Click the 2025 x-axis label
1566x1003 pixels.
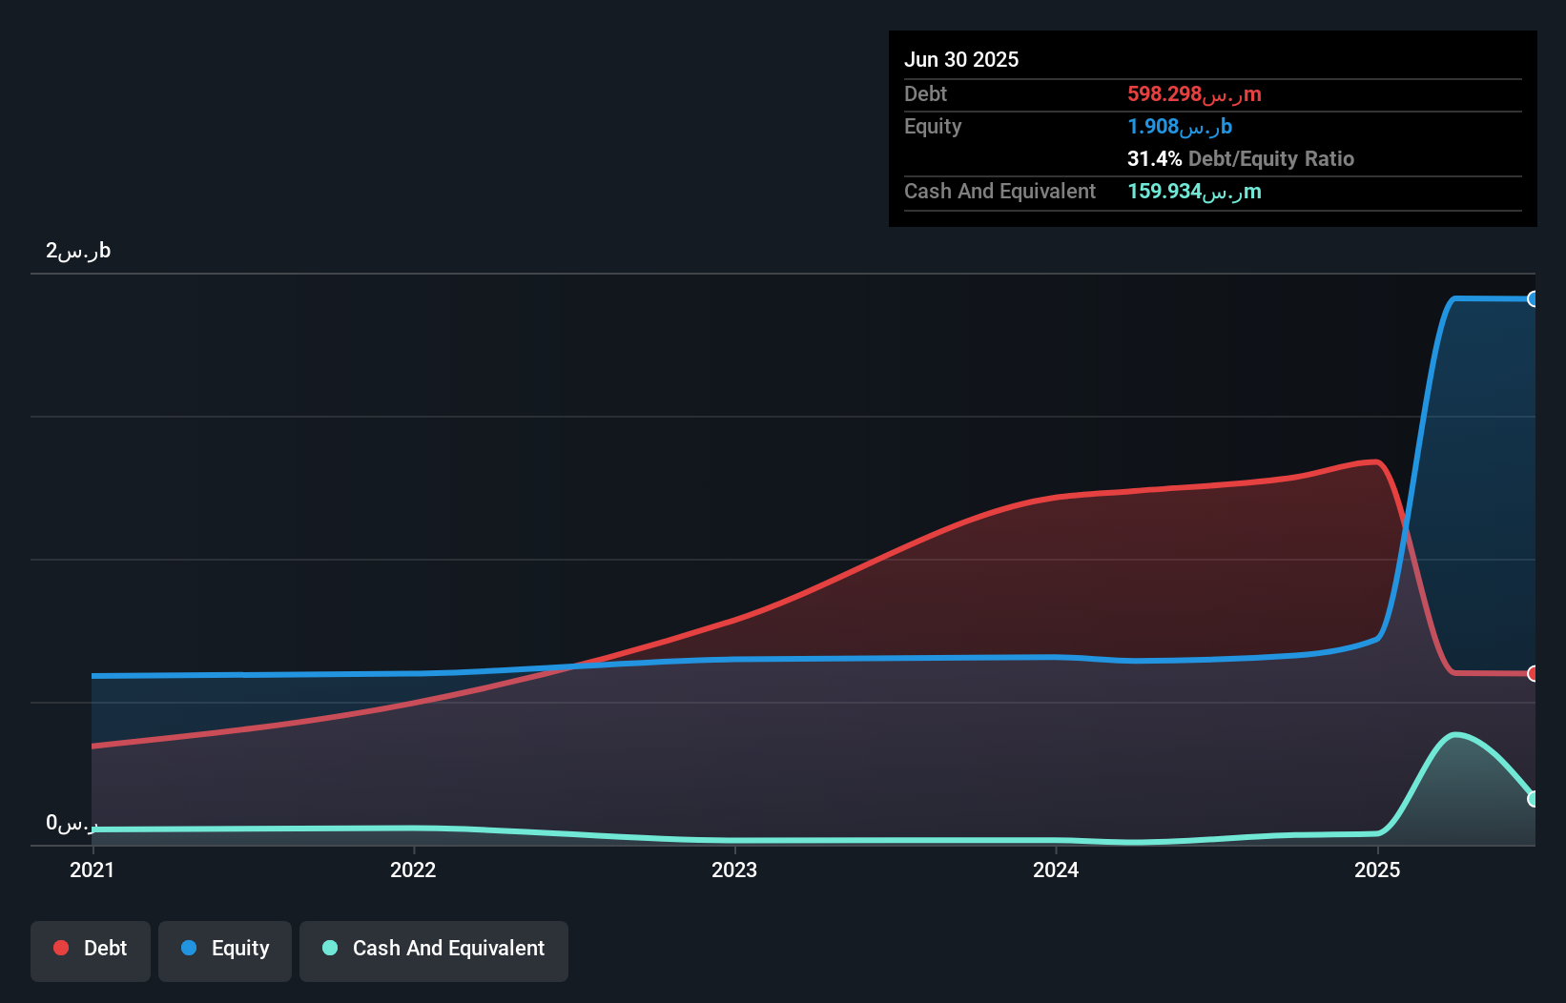tap(1377, 870)
